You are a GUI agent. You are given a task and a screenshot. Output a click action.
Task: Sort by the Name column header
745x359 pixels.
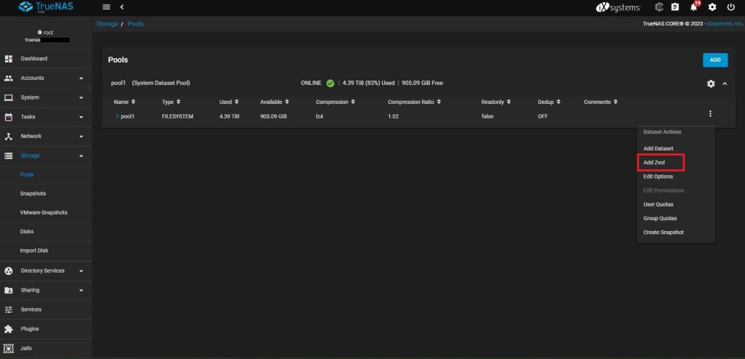coord(124,102)
